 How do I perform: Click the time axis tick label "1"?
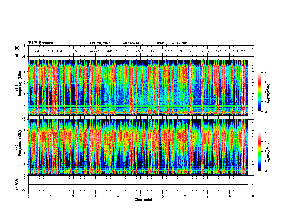click(x=51, y=196)
